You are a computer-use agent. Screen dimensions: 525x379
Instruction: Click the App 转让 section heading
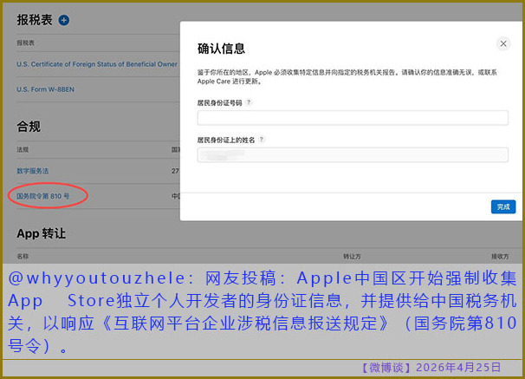[42, 233]
